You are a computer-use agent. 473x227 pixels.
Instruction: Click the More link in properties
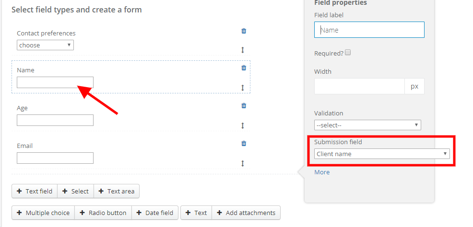coord(322,172)
